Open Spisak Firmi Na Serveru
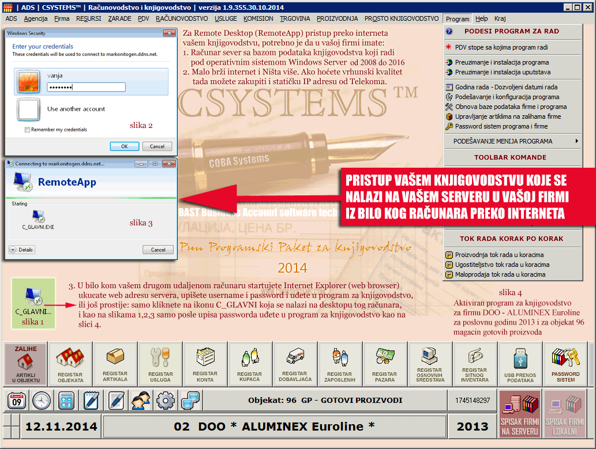Screen dimensions: 596x449 520,414
